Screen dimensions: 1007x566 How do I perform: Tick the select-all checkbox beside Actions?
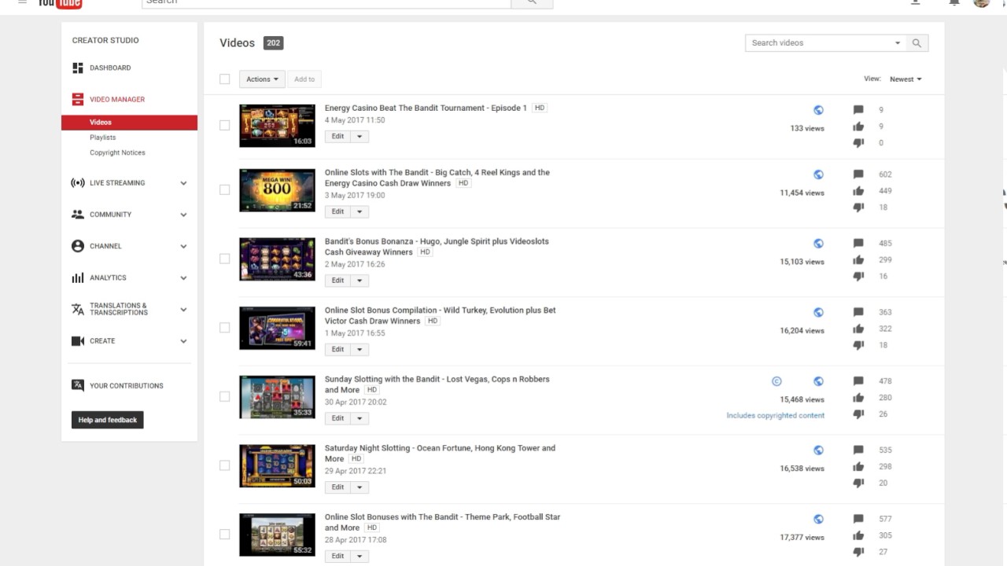click(225, 79)
